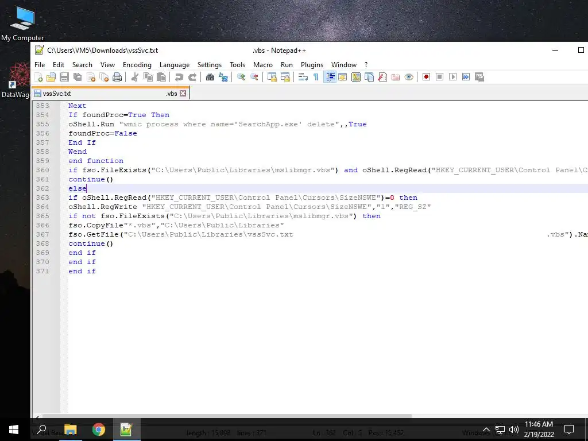Viewport: 588px width, 441px height.
Task: Click the horizontal scrollbar under the editor
Action: [x=227, y=416]
